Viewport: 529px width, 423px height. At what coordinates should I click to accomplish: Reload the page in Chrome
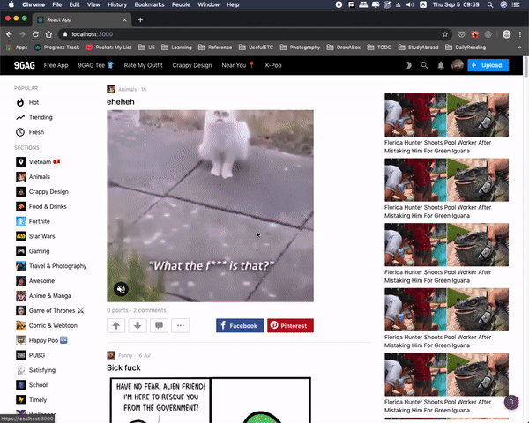tap(35, 34)
